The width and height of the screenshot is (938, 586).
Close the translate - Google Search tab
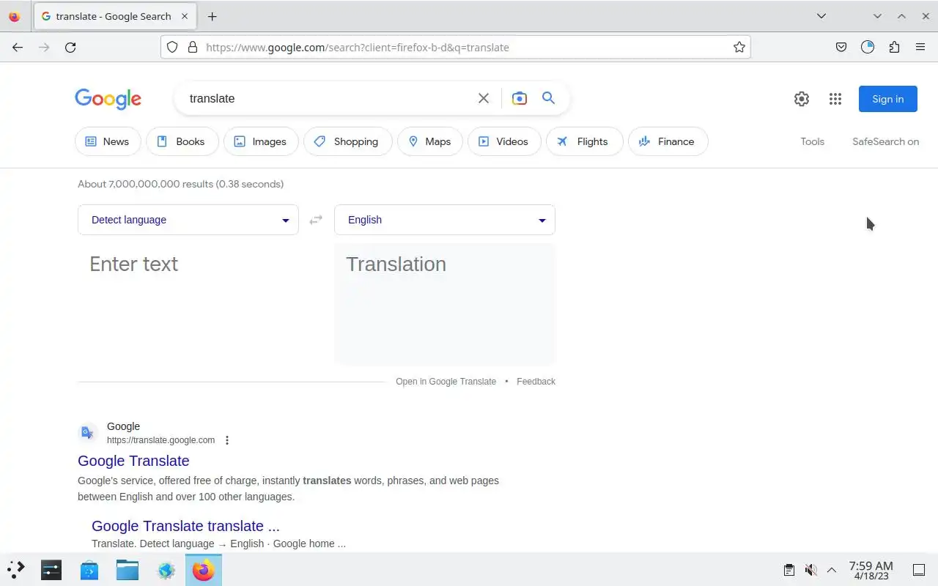(185, 16)
